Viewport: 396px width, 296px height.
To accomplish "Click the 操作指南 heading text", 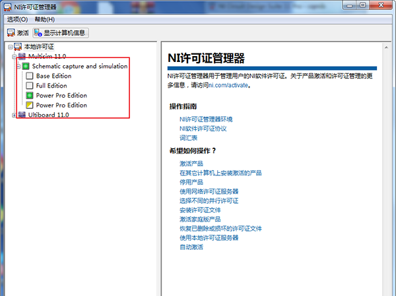I will coord(183,107).
